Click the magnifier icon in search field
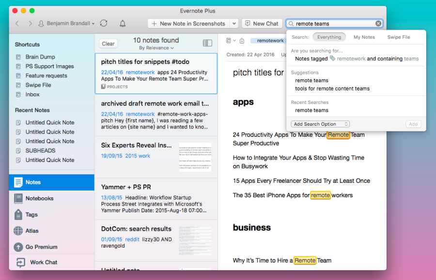Screen dimensions: 436x280 point(291,24)
